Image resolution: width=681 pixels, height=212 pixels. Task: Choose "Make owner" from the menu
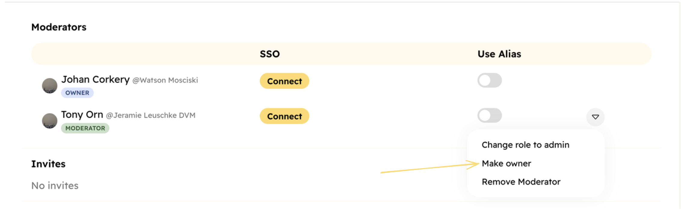click(x=506, y=163)
